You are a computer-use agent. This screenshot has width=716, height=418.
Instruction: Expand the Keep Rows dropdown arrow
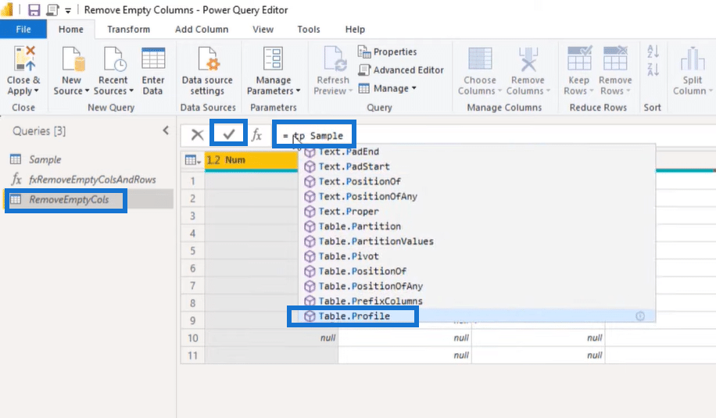(592, 91)
